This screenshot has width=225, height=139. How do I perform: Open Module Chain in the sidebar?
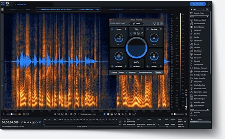pyautogui.click(x=197, y=13)
